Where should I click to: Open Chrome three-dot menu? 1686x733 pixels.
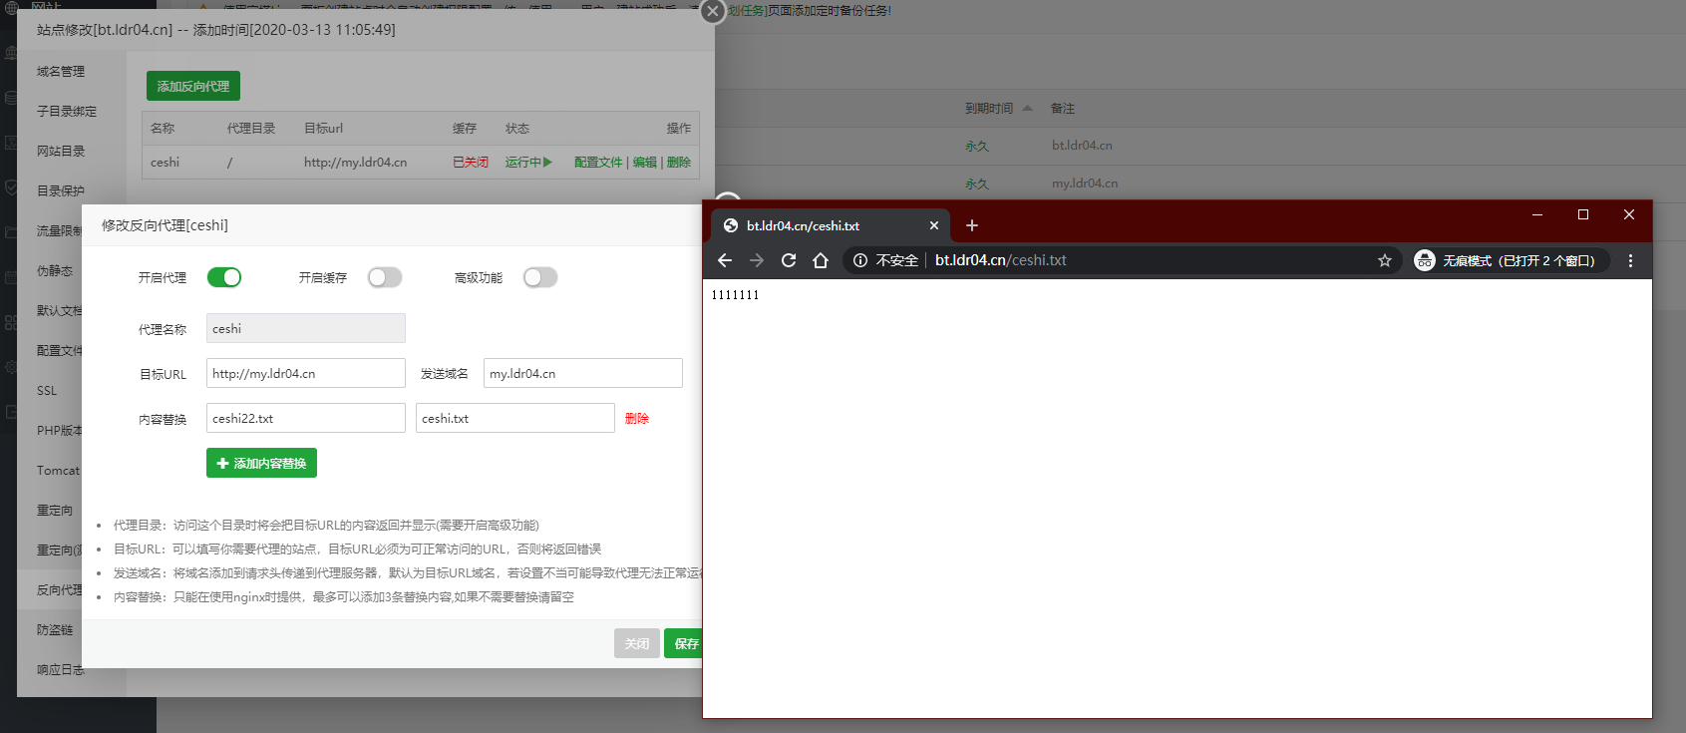pyautogui.click(x=1630, y=260)
